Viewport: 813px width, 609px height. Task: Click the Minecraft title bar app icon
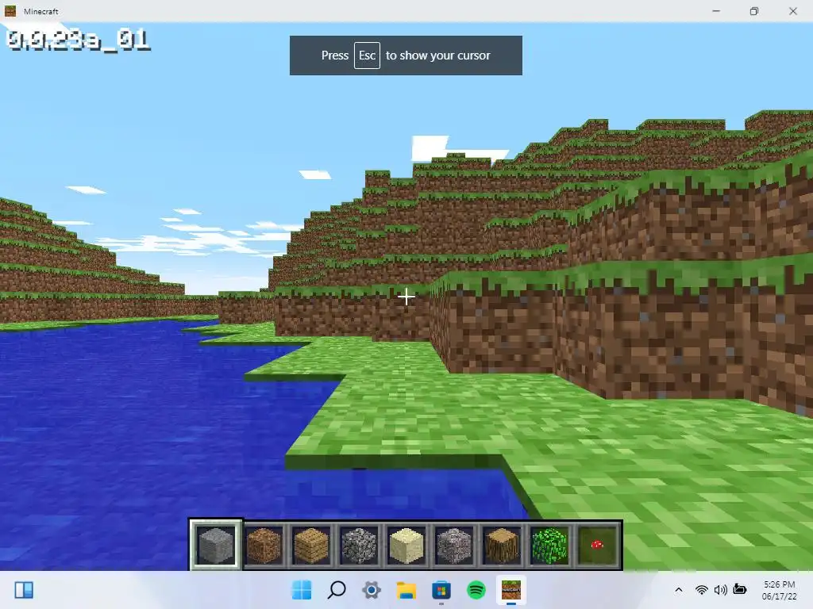[x=10, y=11]
